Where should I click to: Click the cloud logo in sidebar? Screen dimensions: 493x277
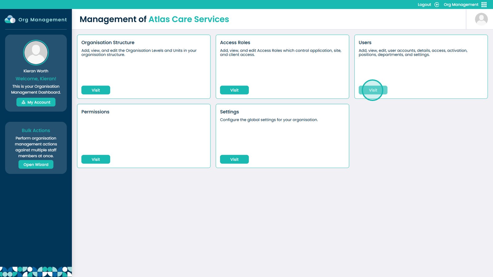coord(10,19)
